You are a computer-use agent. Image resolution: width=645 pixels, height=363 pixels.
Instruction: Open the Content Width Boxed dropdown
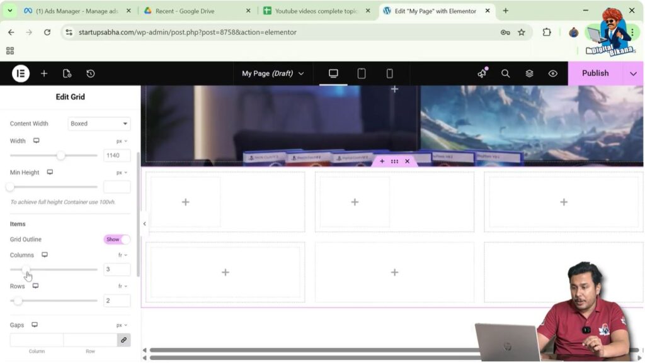(x=99, y=124)
